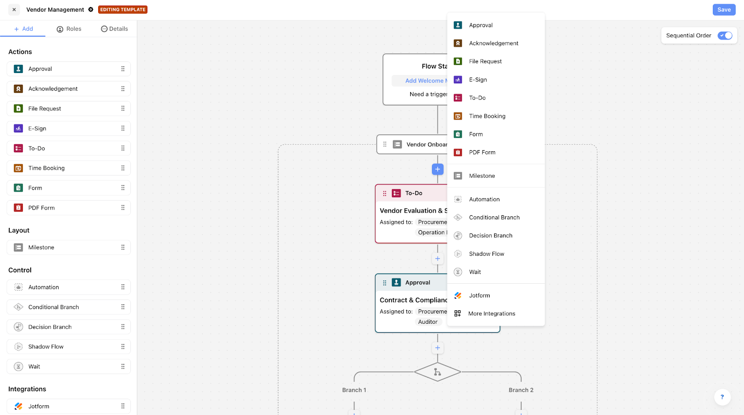Viewport: 744px width, 415px height.
Task: Click the conditional branch diamond node
Action: click(437, 372)
